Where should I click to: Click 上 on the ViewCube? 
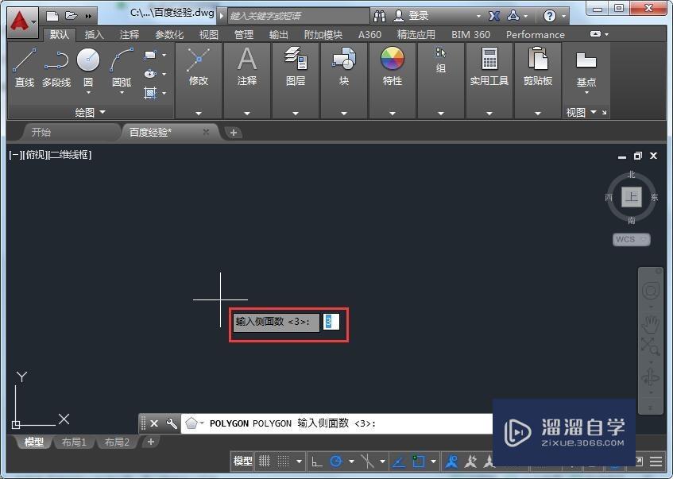(632, 197)
